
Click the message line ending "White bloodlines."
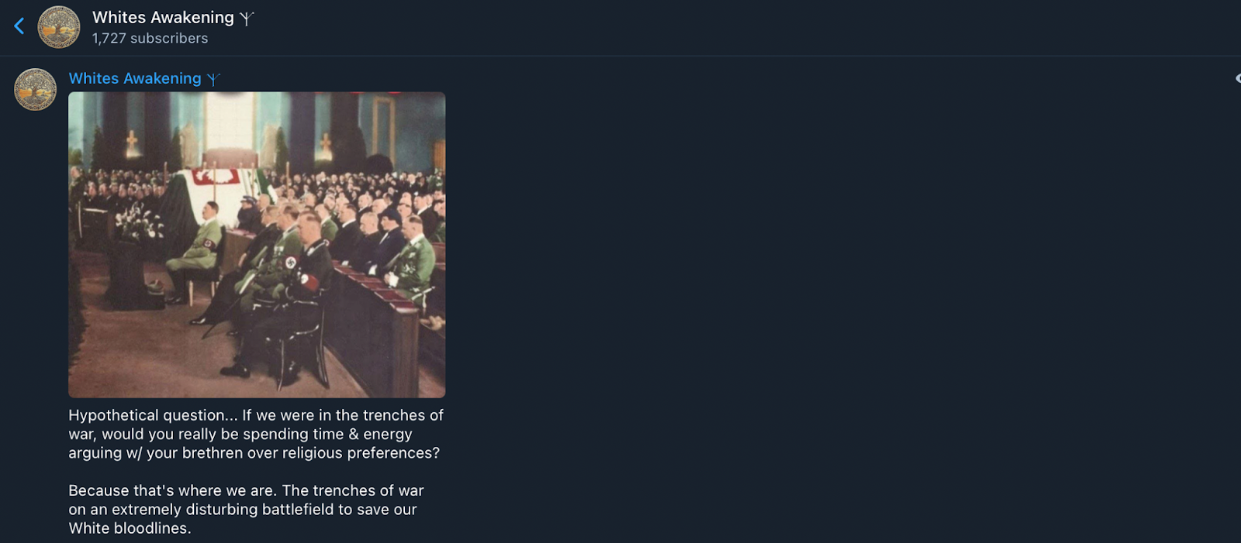[x=130, y=528]
